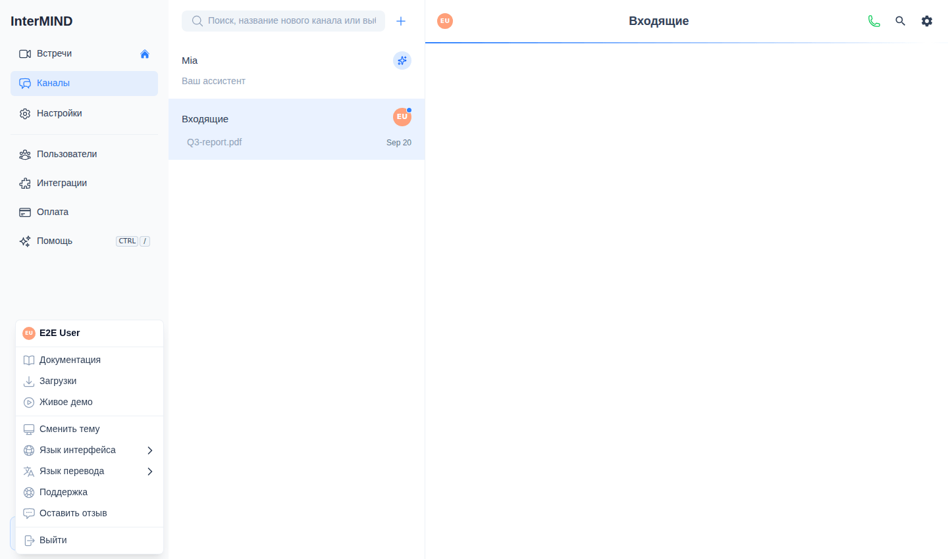Open channel settings gear in header
948x559 pixels.
(927, 21)
